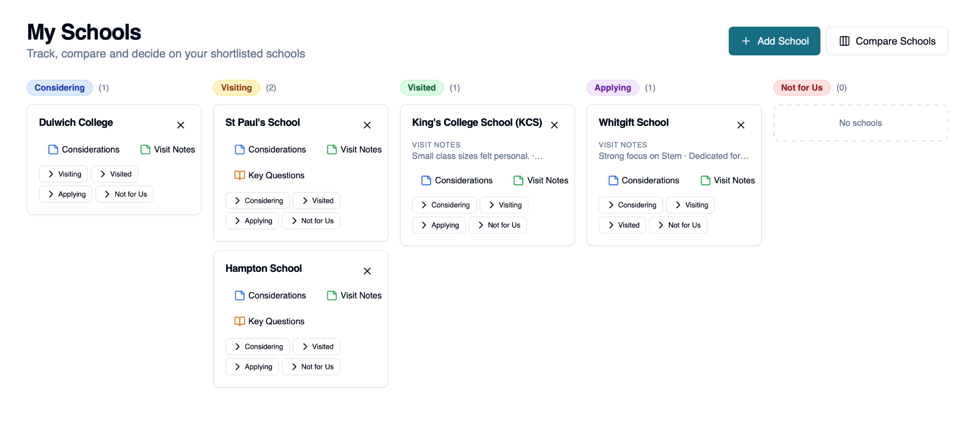Click the Applying column label
Viewport: 967px width, 435px height.
coord(612,88)
